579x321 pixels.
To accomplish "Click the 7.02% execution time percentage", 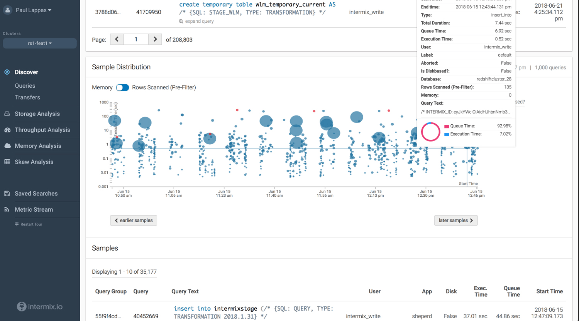I will (x=505, y=134).
